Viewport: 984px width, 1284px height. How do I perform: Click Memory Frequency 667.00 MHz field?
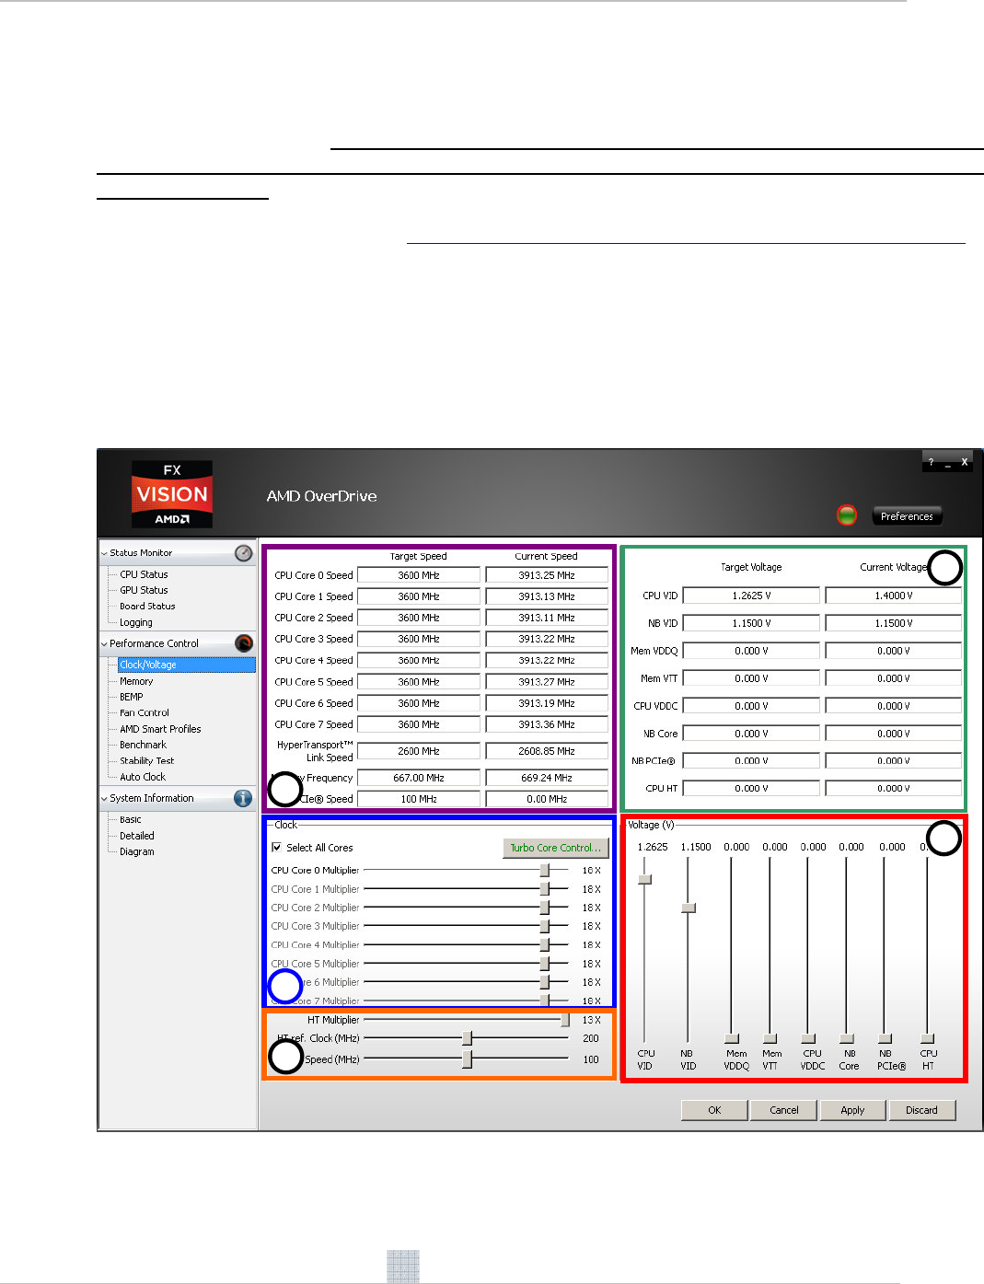coord(419,778)
